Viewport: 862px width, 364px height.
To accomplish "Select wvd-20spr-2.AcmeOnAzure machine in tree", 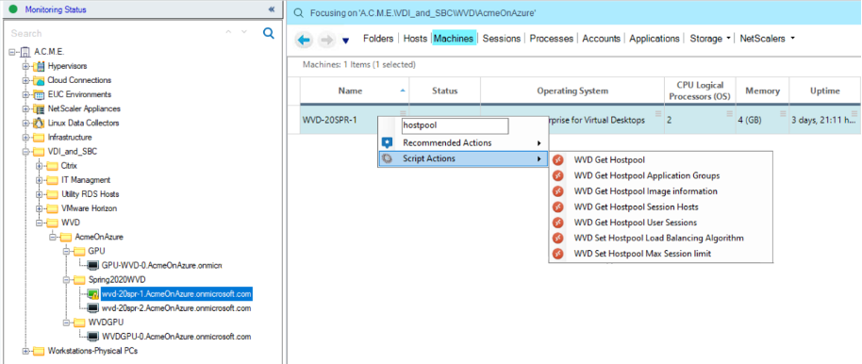I will (x=176, y=308).
